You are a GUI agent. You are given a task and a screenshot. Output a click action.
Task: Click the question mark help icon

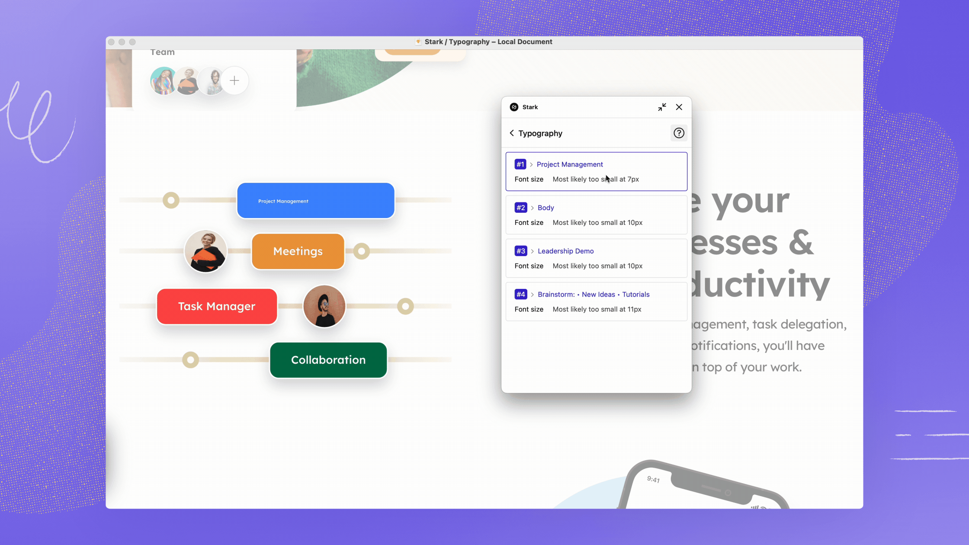680,133
